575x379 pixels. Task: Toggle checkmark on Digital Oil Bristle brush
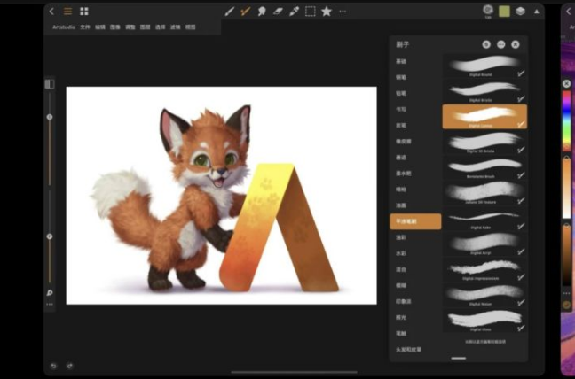click(521, 150)
